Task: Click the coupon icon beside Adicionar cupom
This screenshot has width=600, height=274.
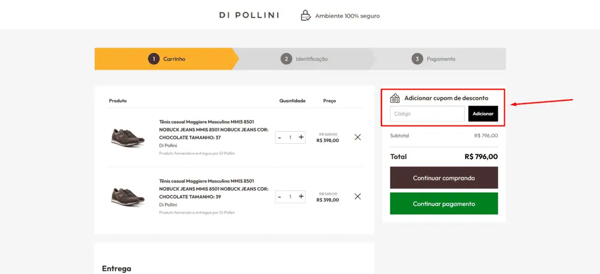Action: click(x=395, y=98)
